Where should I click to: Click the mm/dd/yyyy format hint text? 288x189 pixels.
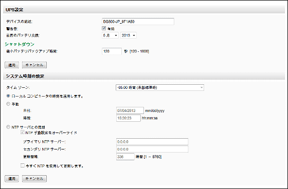[x=155, y=111]
